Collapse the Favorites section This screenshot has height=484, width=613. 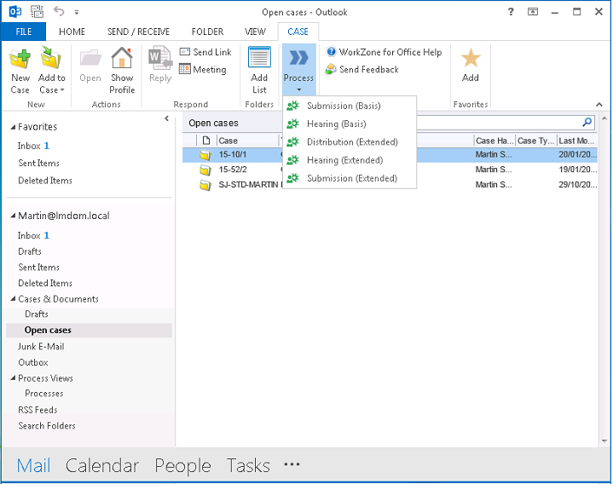click(x=13, y=127)
